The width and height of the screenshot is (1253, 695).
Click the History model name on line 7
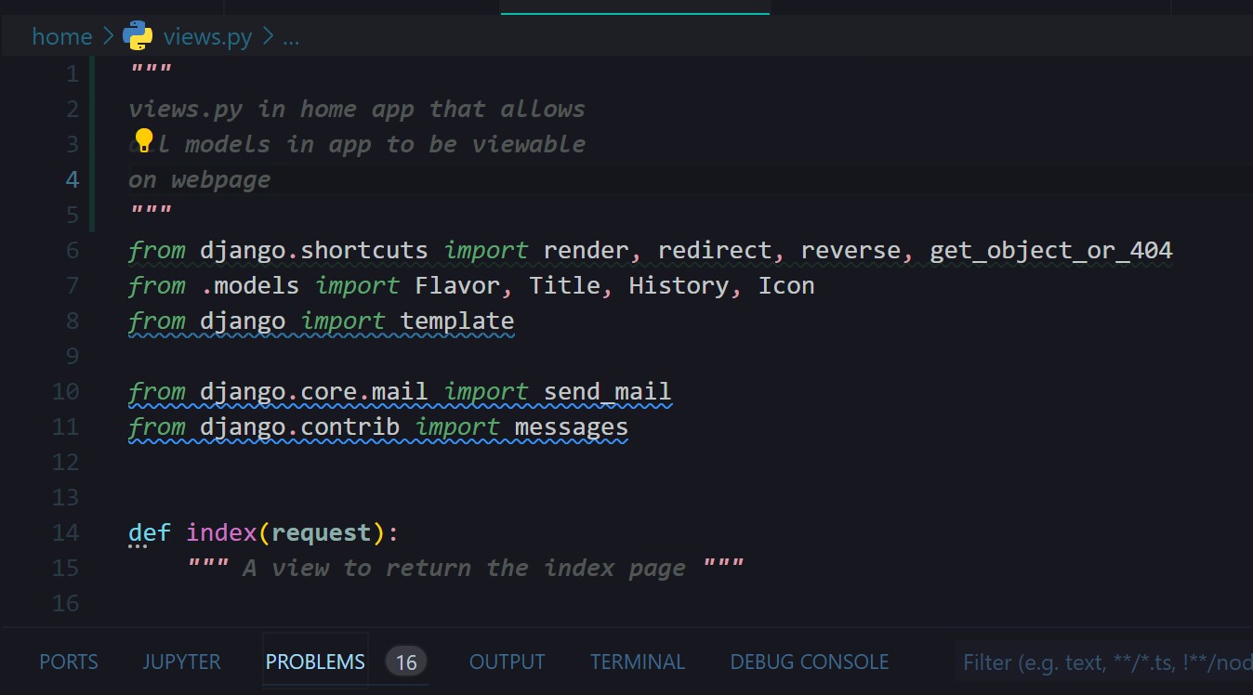(679, 285)
